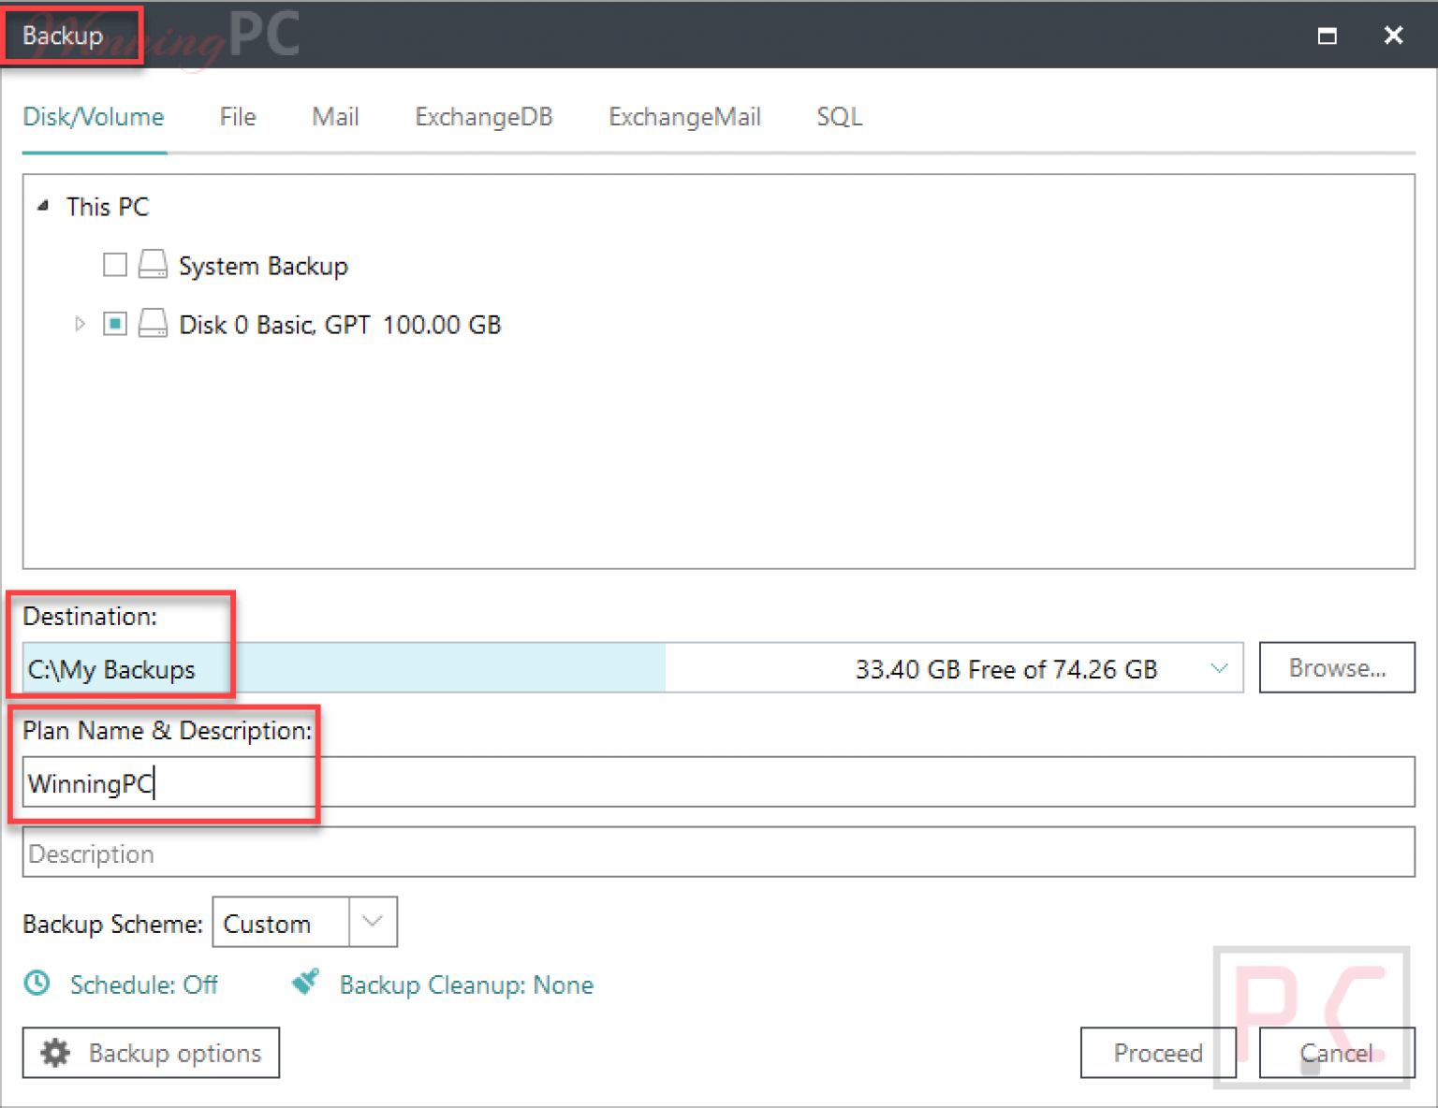The image size is (1438, 1108).
Task: Switch to the File tab
Action: click(x=238, y=117)
